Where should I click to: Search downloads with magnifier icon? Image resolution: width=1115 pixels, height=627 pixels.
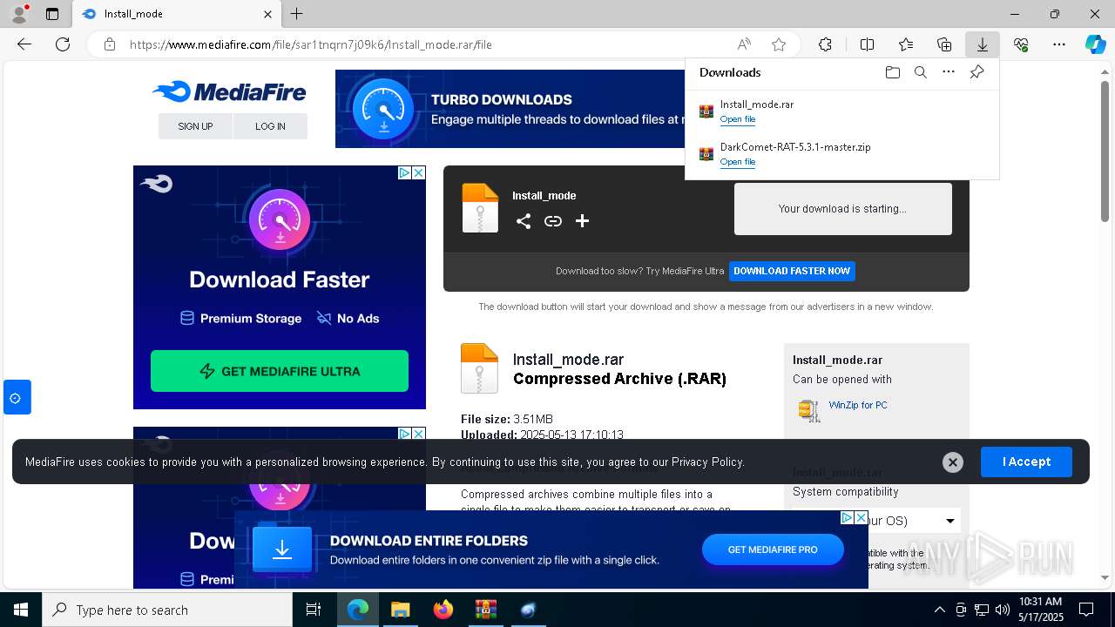click(920, 72)
